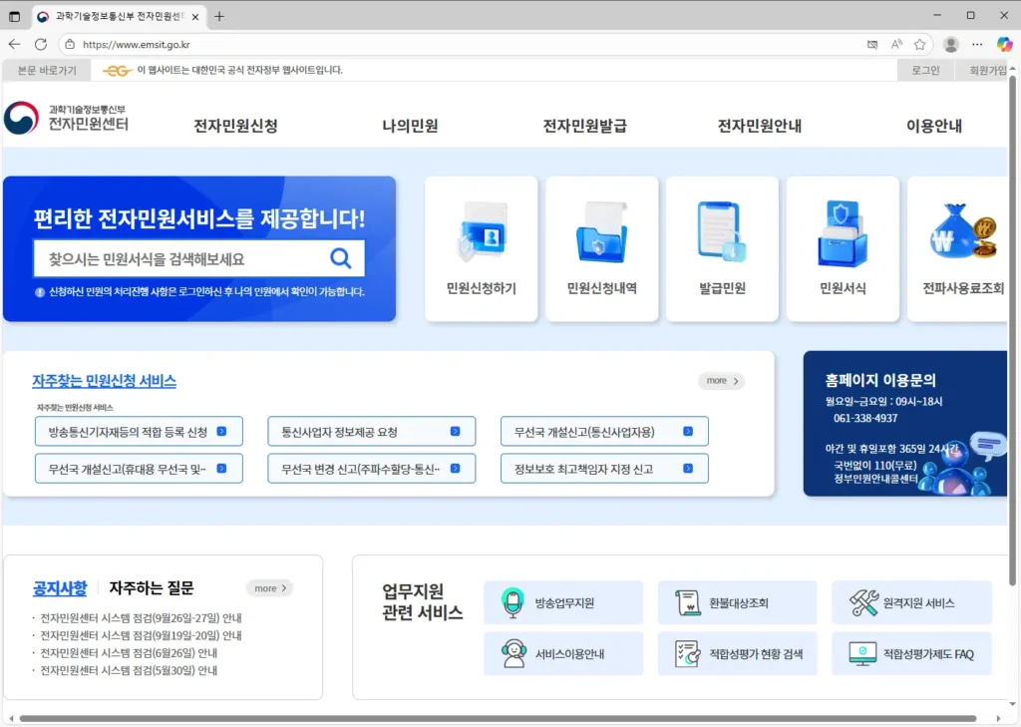Open 민원서식 via its shield box icon
The width and height of the screenshot is (1021, 727).
coord(843,231)
